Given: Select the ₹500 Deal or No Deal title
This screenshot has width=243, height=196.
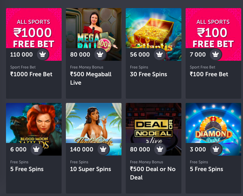Looking at the screenshot, I should 152,173.
